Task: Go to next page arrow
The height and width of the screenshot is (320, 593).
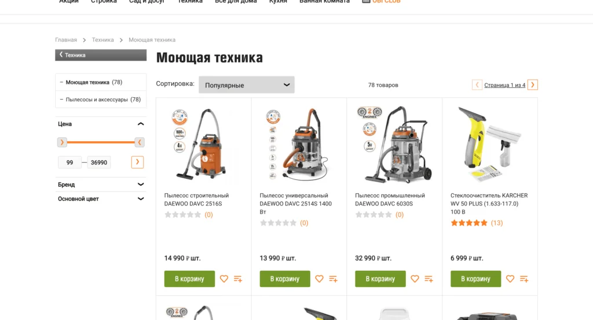Action: click(533, 84)
